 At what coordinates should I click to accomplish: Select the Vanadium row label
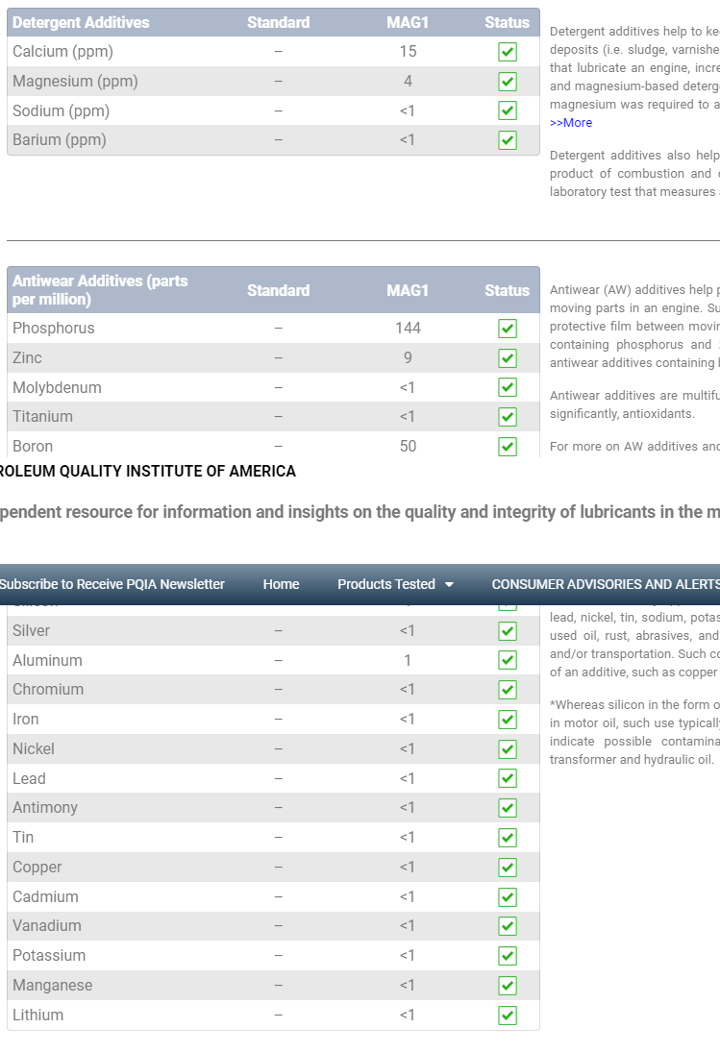(x=47, y=926)
